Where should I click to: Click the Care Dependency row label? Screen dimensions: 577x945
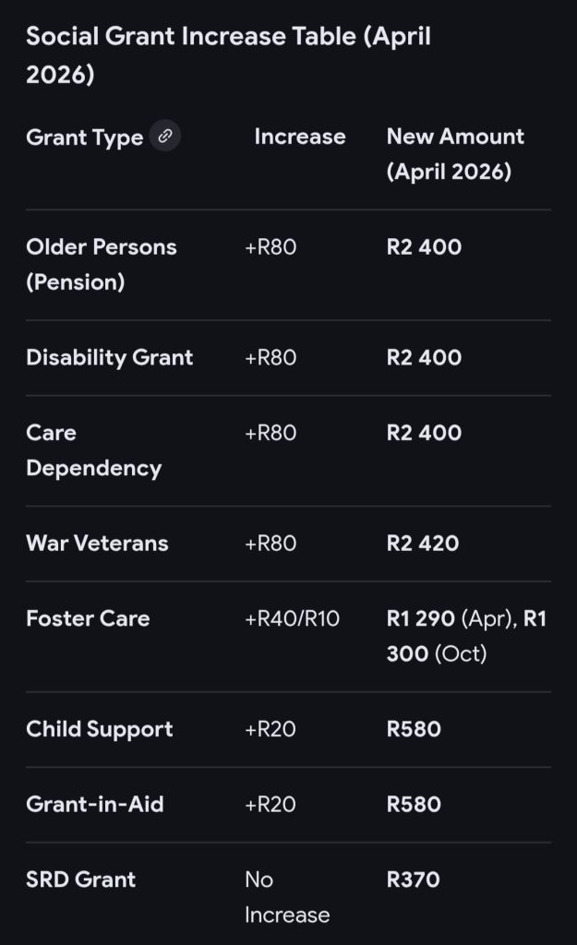coord(93,450)
